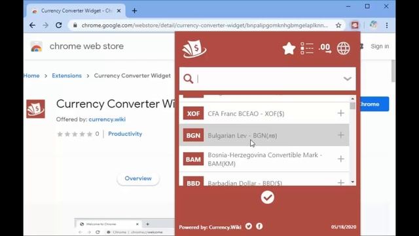Viewport: 419px width, 236px height.
Task: Open the Facebook icon in the widget footer
Action: (259, 226)
